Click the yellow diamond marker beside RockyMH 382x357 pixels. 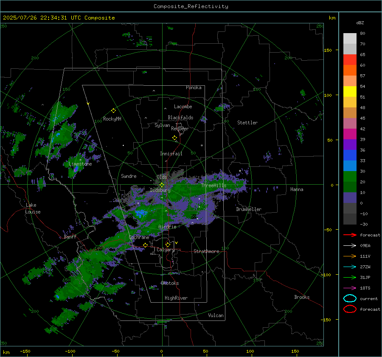tap(113, 111)
